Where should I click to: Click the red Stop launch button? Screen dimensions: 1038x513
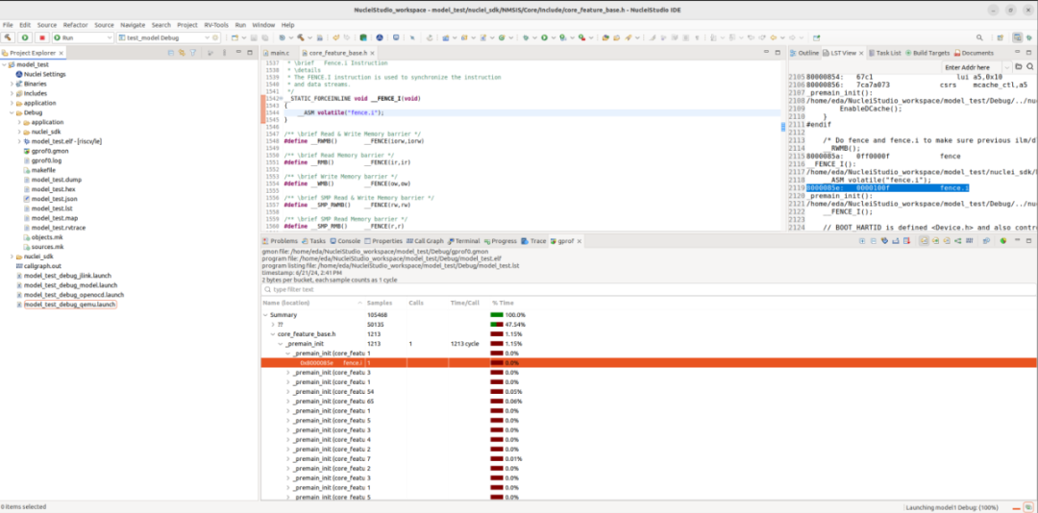[x=41, y=37]
